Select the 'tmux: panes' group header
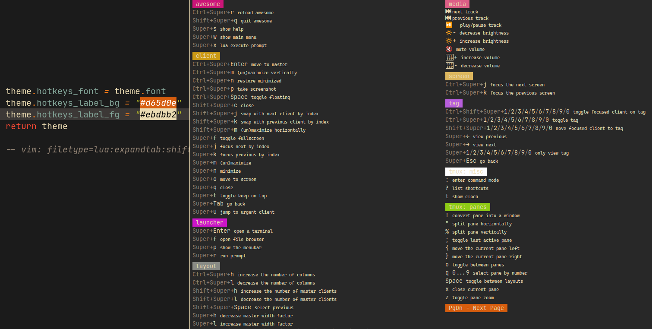 coord(468,207)
